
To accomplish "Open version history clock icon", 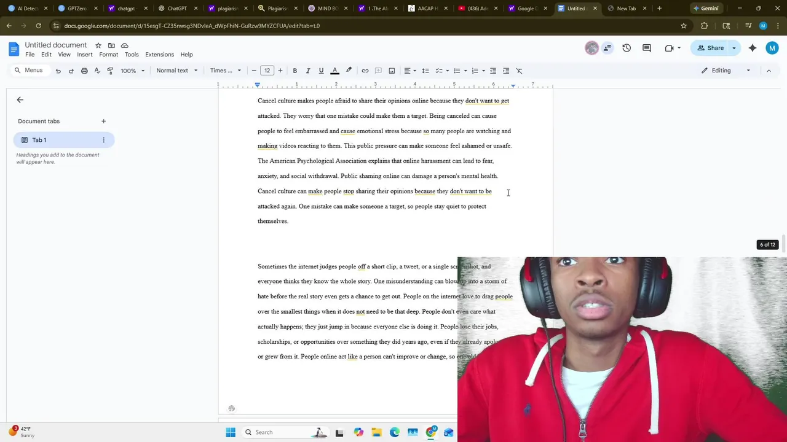I will 627,48.
